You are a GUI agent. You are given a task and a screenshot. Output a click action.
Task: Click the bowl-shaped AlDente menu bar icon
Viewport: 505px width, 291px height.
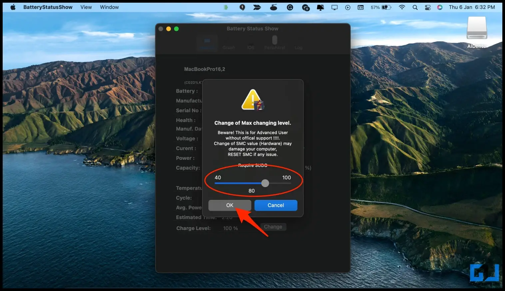(273, 7)
